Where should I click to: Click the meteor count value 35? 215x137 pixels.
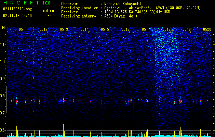tap(50, 16)
